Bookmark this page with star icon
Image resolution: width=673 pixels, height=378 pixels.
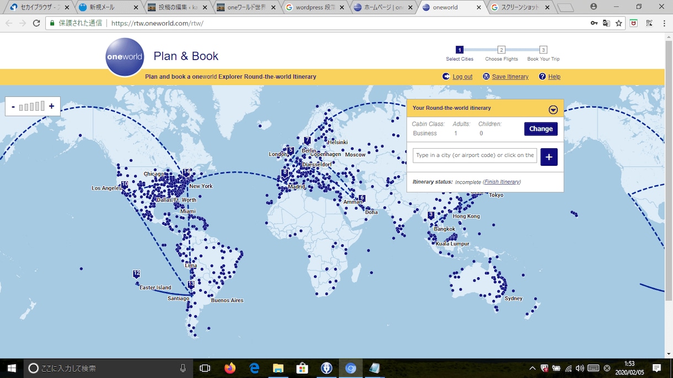[619, 23]
